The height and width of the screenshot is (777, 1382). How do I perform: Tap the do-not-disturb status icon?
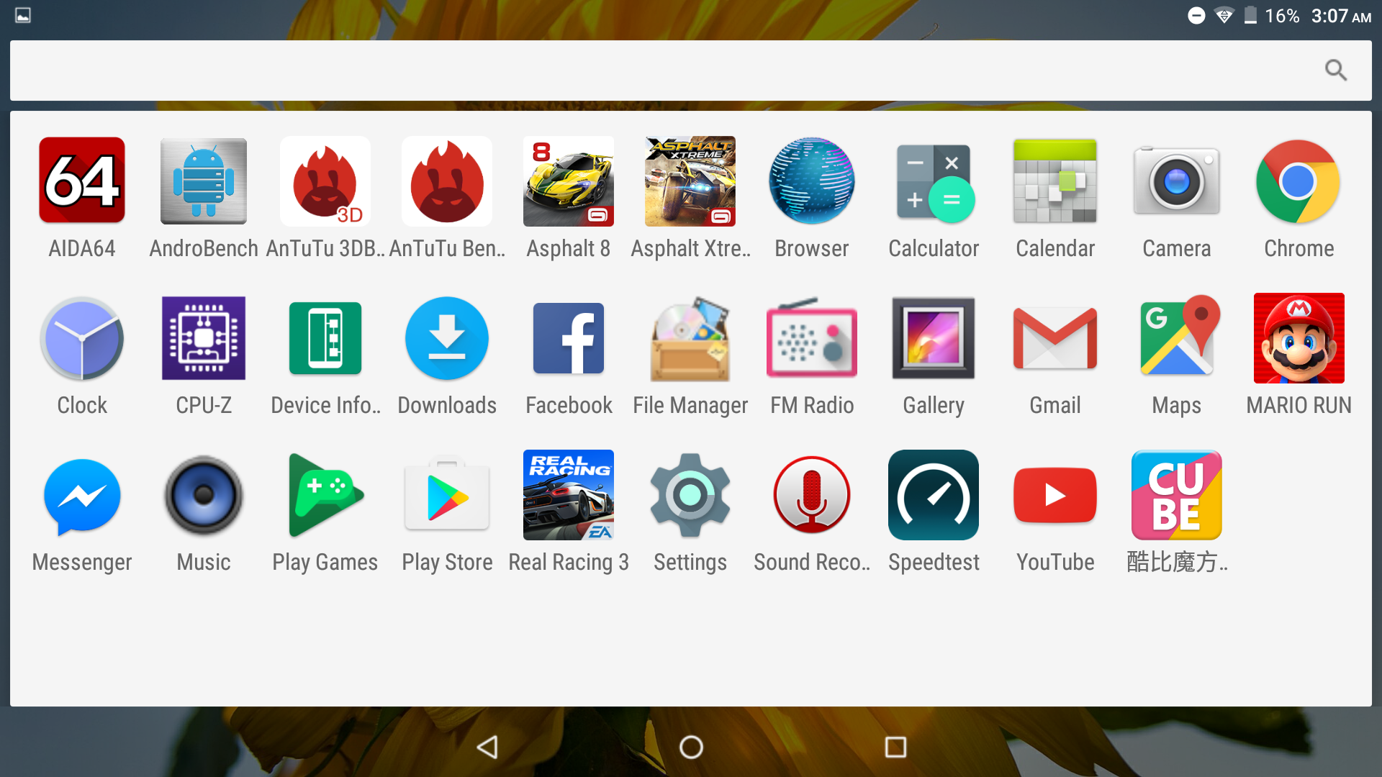pyautogui.click(x=1196, y=16)
